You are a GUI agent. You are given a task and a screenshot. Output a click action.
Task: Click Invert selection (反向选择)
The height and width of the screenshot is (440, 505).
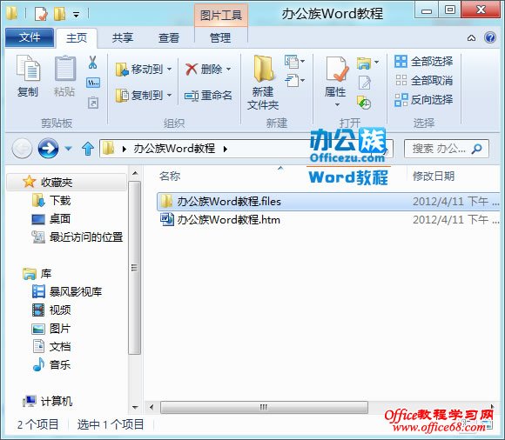click(424, 100)
